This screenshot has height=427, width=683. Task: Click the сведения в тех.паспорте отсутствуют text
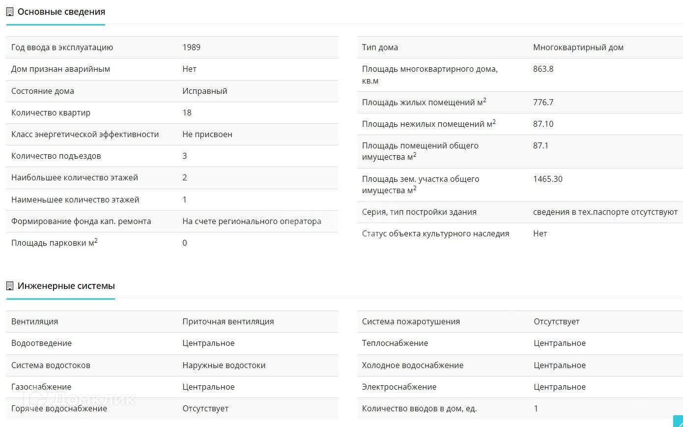tap(605, 212)
